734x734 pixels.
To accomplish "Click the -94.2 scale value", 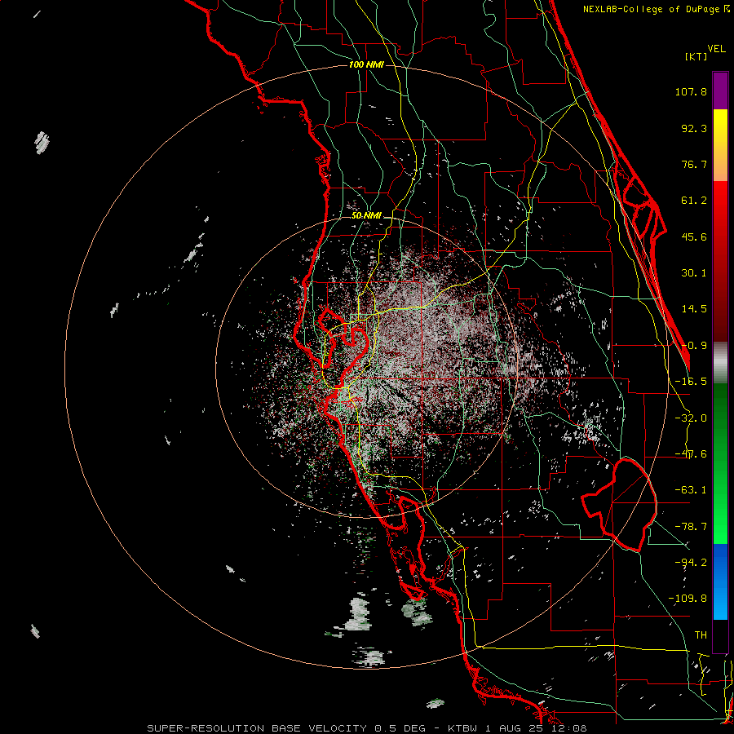I will coord(691,562).
